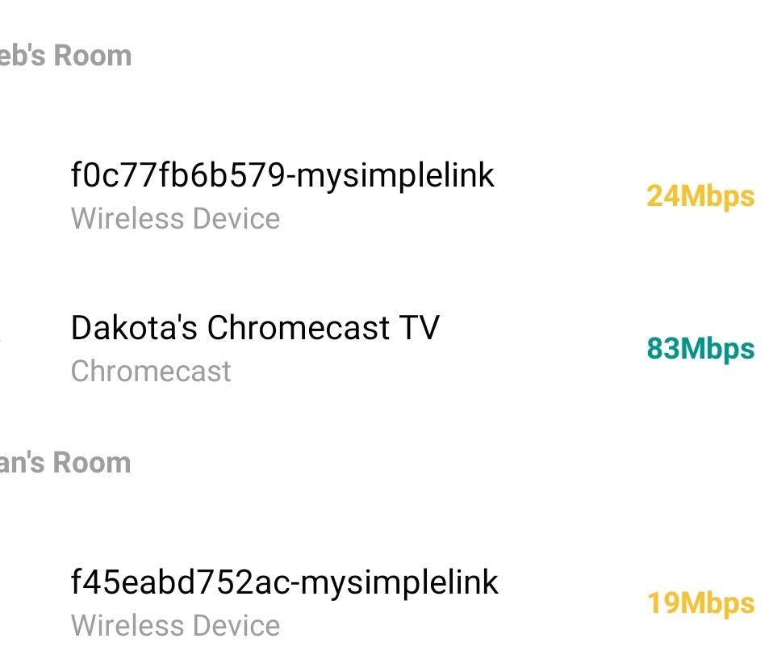Click the lower room header ending "an's Room"
773x672 pixels.
(x=65, y=463)
